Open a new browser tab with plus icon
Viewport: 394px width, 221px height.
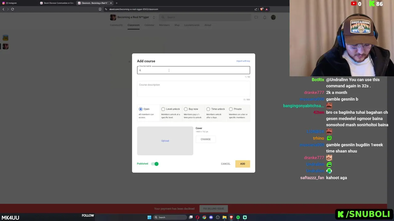point(117,3)
